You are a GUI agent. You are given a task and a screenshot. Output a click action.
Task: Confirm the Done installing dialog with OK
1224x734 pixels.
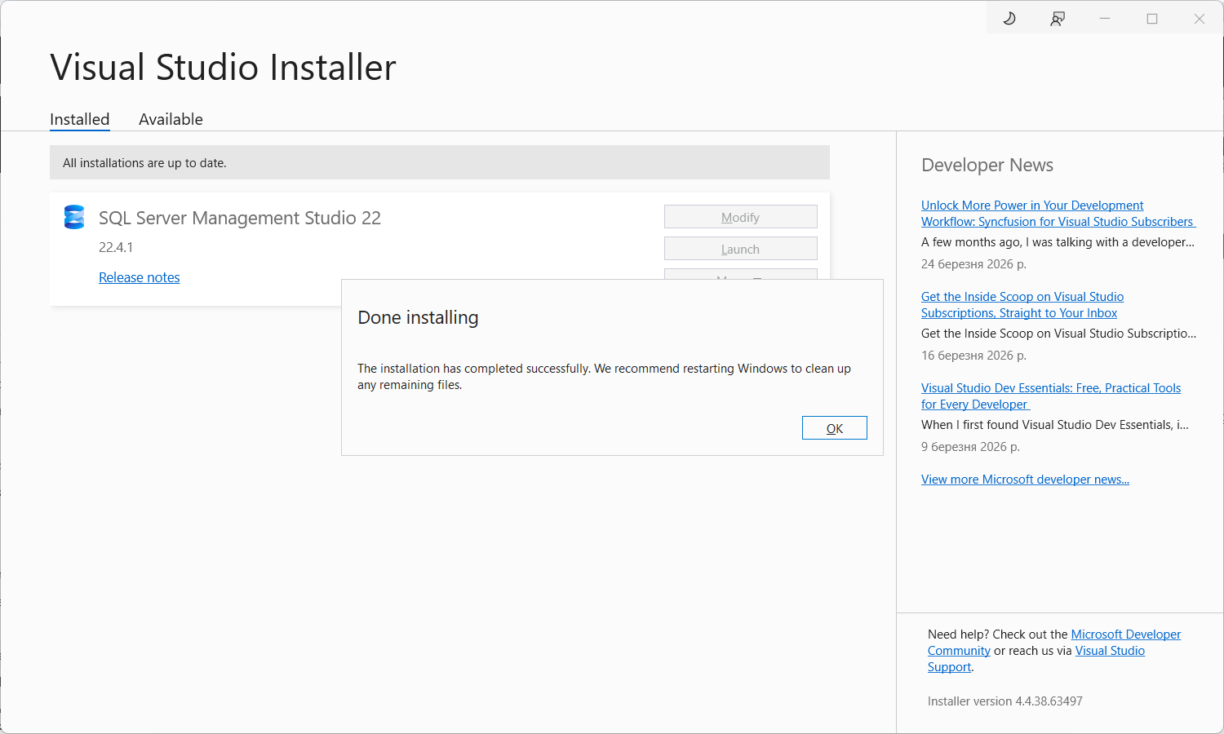point(834,428)
